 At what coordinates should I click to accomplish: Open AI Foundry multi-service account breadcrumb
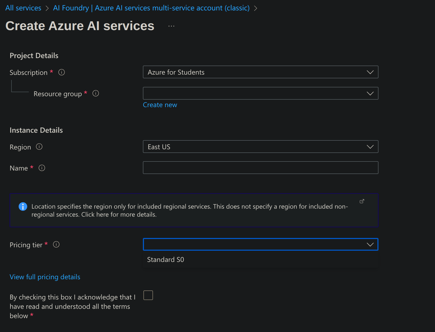pos(151,8)
